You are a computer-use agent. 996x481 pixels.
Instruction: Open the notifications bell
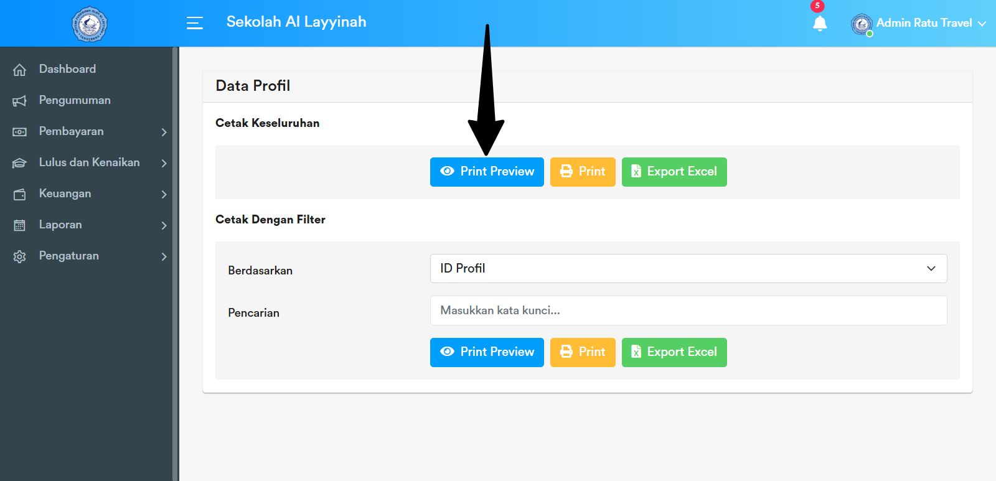tap(820, 24)
